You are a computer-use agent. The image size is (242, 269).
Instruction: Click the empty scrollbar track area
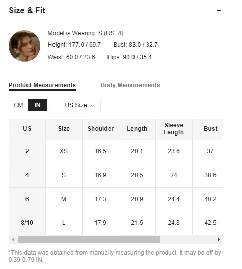(188, 239)
